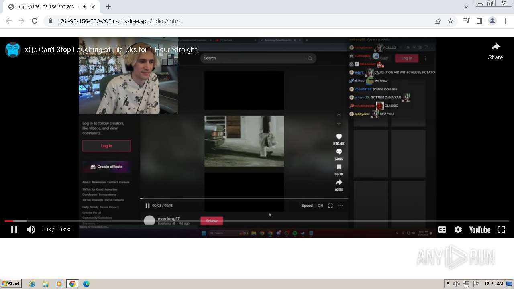Go forward in Chrome

coord(22,21)
